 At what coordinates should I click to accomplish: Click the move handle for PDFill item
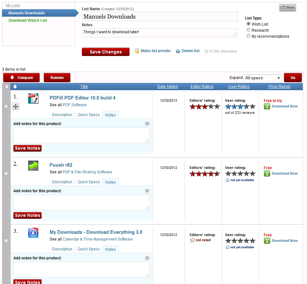coord(16,106)
